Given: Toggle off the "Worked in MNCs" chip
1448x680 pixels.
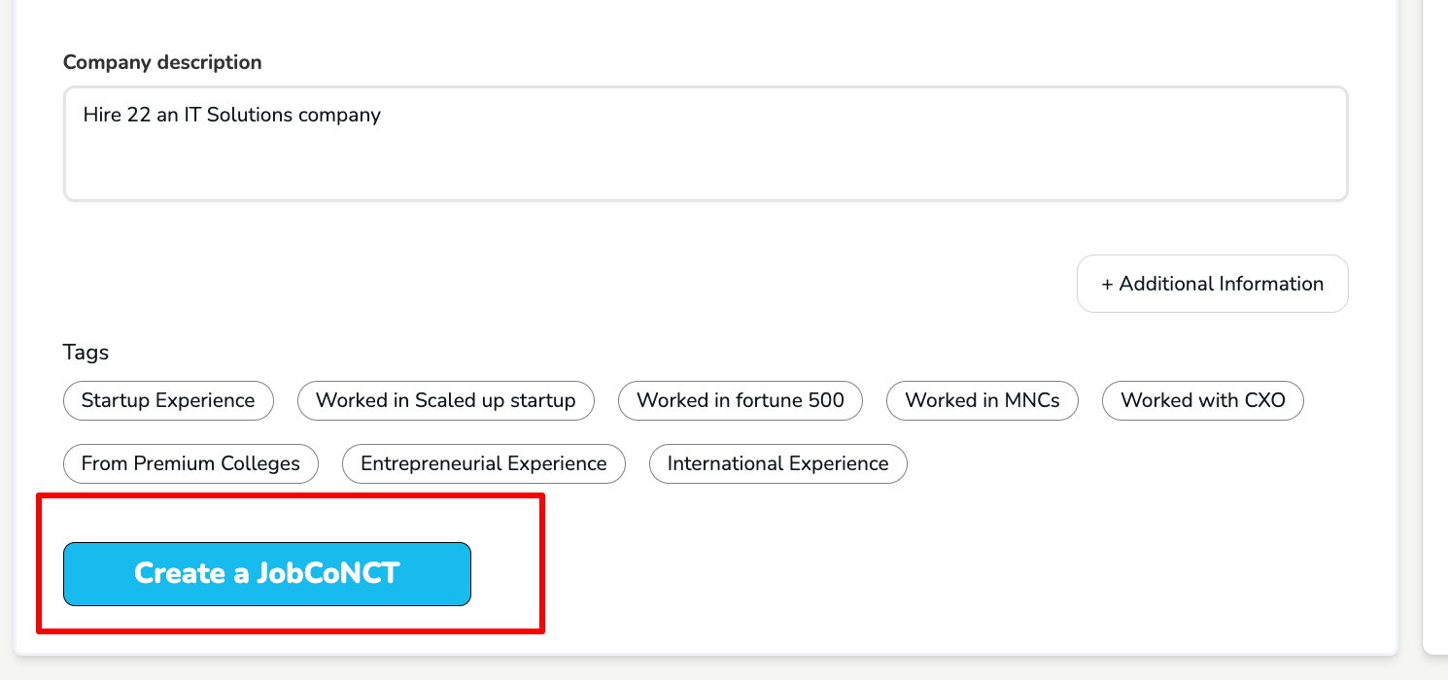Looking at the screenshot, I should click(x=982, y=400).
